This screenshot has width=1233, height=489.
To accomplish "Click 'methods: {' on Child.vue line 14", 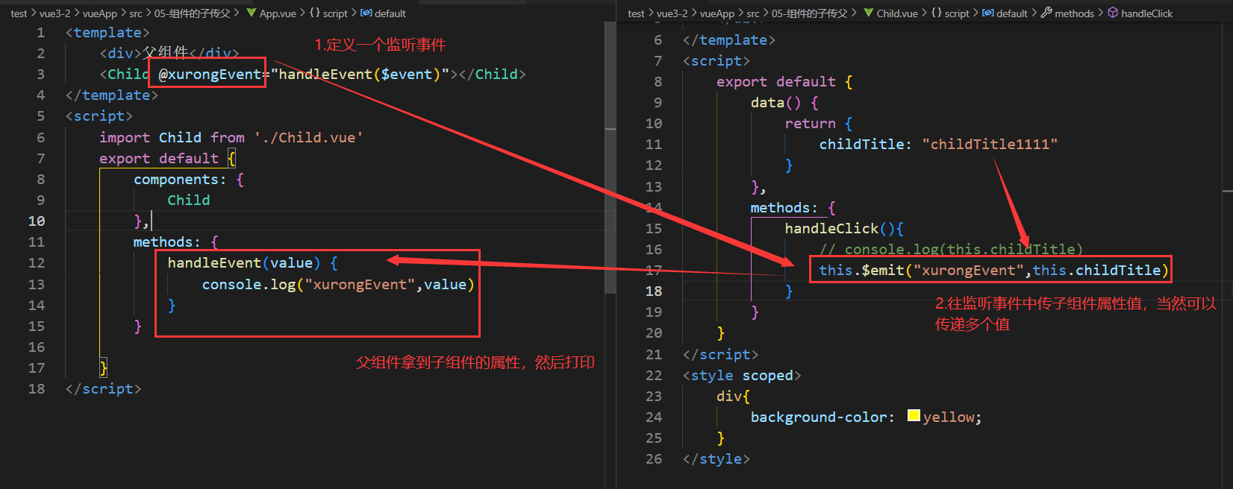I will tap(793, 207).
